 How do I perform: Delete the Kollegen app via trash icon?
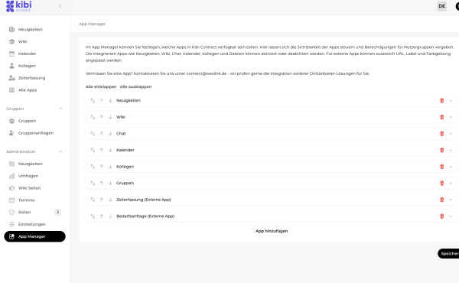click(x=441, y=167)
